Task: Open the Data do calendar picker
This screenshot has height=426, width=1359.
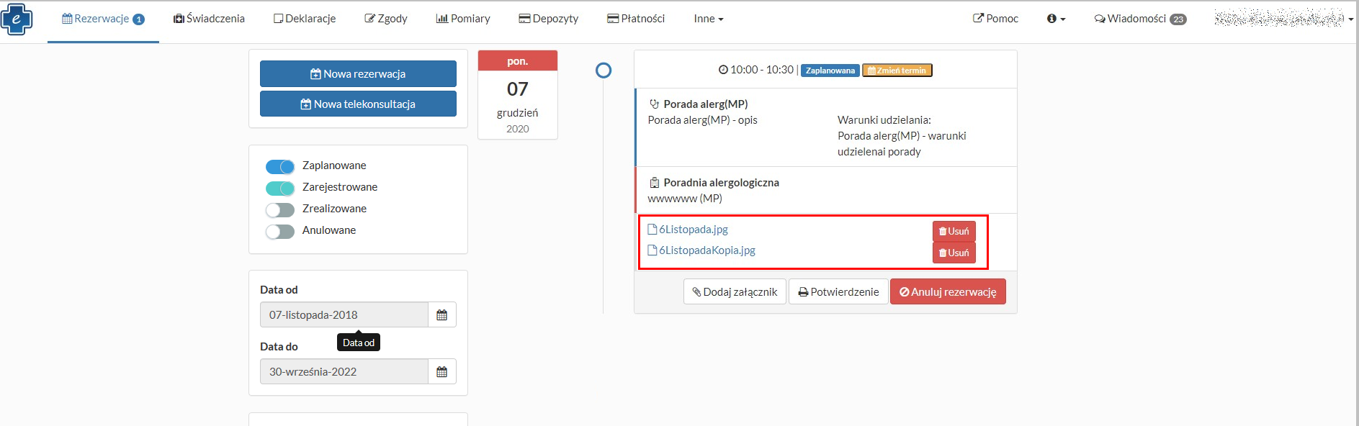Action: (x=442, y=371)
